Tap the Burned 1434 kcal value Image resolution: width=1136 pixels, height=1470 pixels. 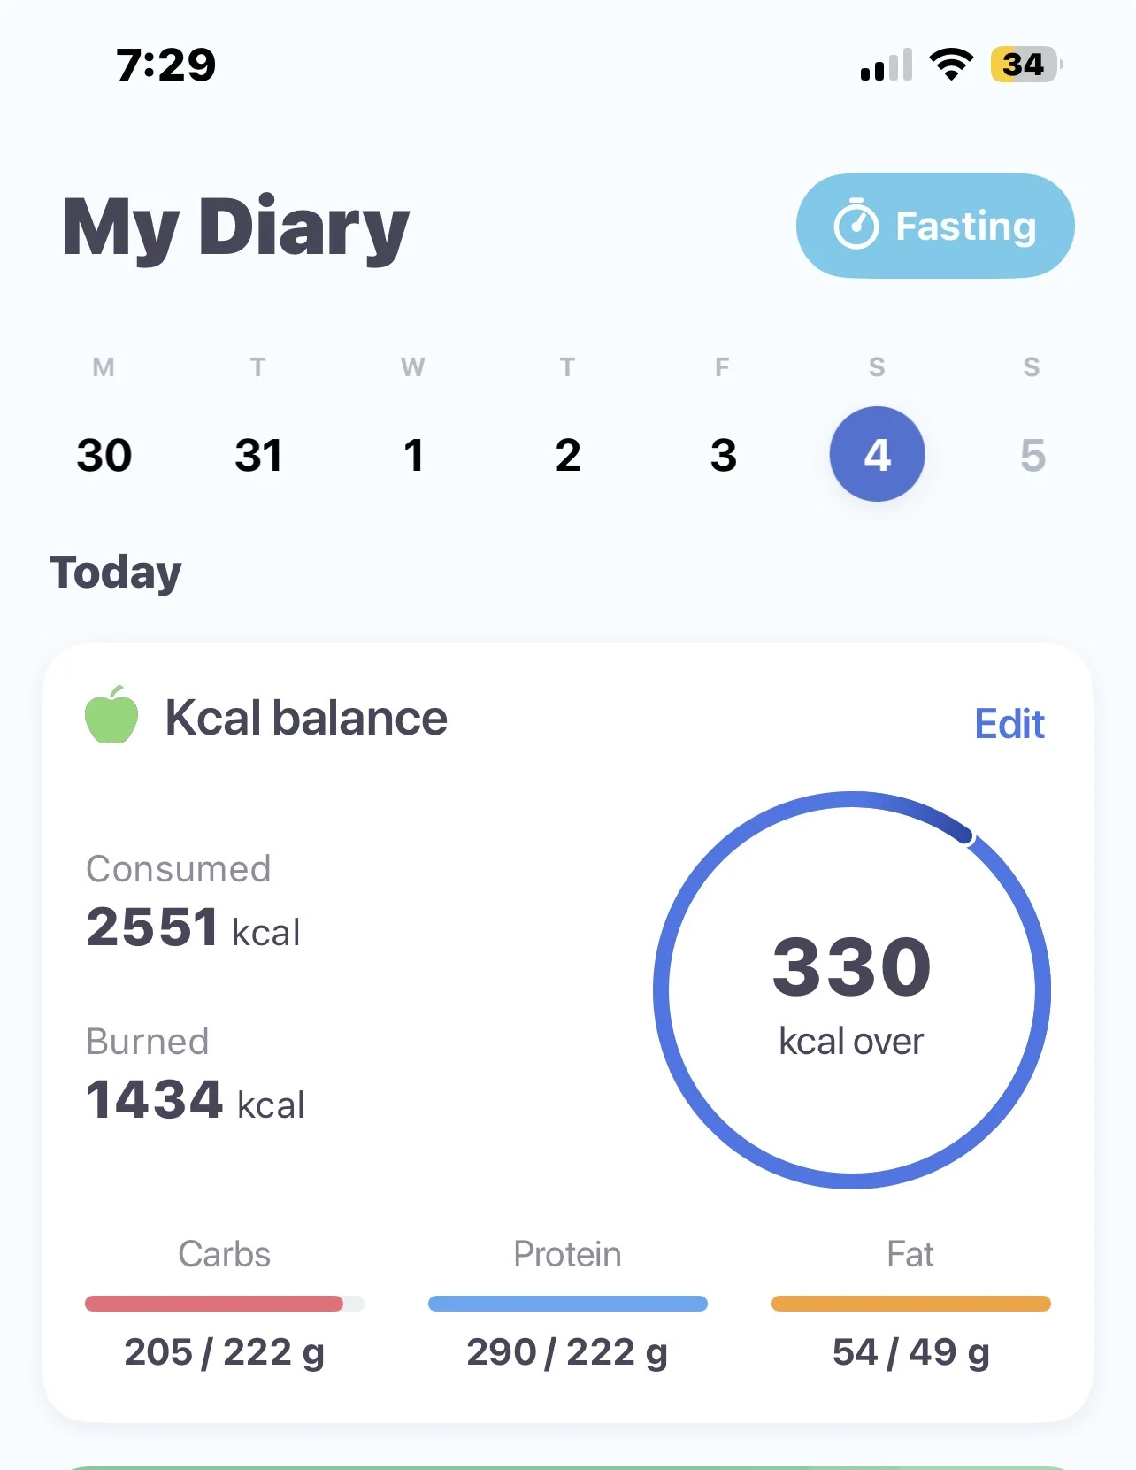tap(196, 1100)
